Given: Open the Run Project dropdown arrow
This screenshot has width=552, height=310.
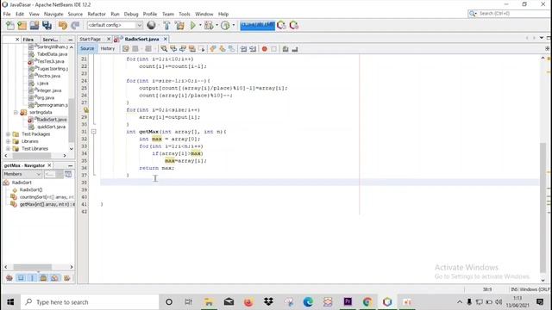Looking at the screenshot, I should [200, 25].
